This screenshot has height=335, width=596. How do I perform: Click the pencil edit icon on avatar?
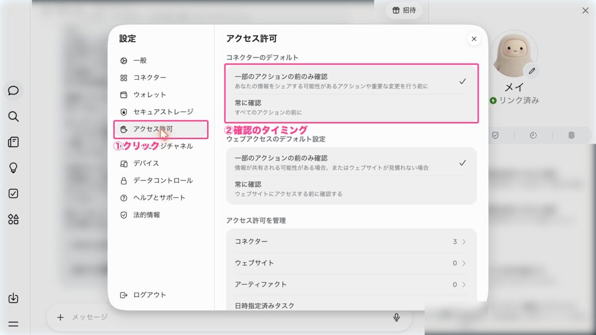[532, 71]
